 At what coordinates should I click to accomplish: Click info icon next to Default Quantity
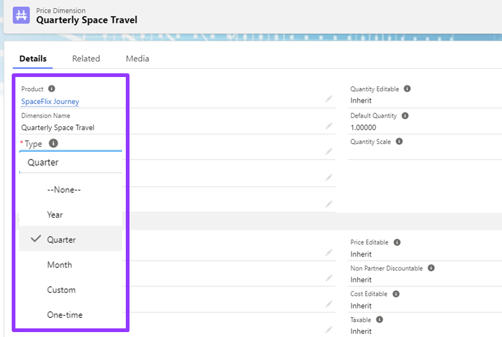pyautogui.click(x=405, y=116)
